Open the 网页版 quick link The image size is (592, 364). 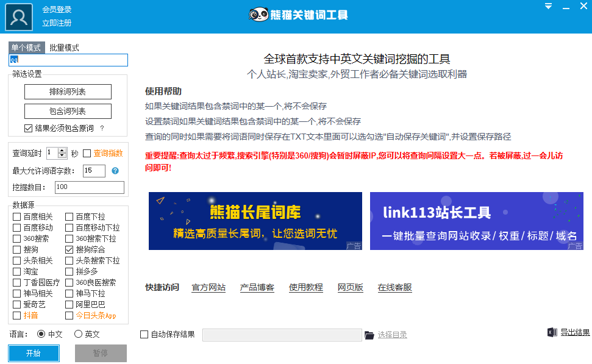point(351,288)
